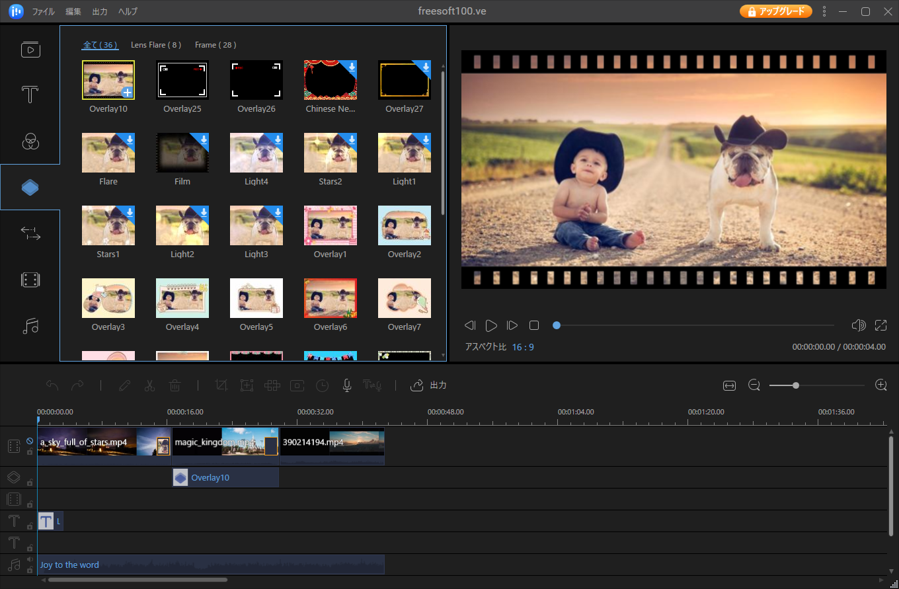Viewport: 899px width, 589px height.
Task: Toggle lock on the second text track
Action: coord(30,548)
